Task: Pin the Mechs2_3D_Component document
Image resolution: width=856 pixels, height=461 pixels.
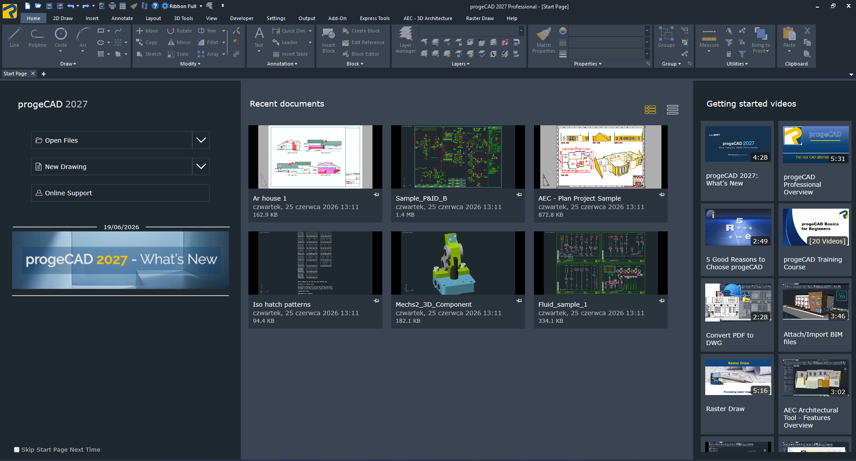Action: [519, 301]
